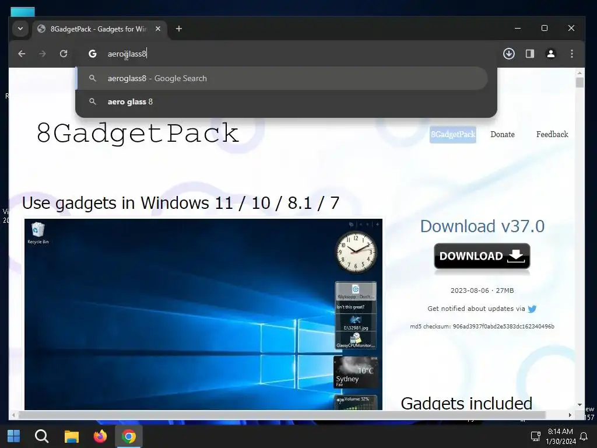Image resolution: width=597 pixels, height=448 pixels.
Task: Open the Feedback page link
Action: [552, 135]
